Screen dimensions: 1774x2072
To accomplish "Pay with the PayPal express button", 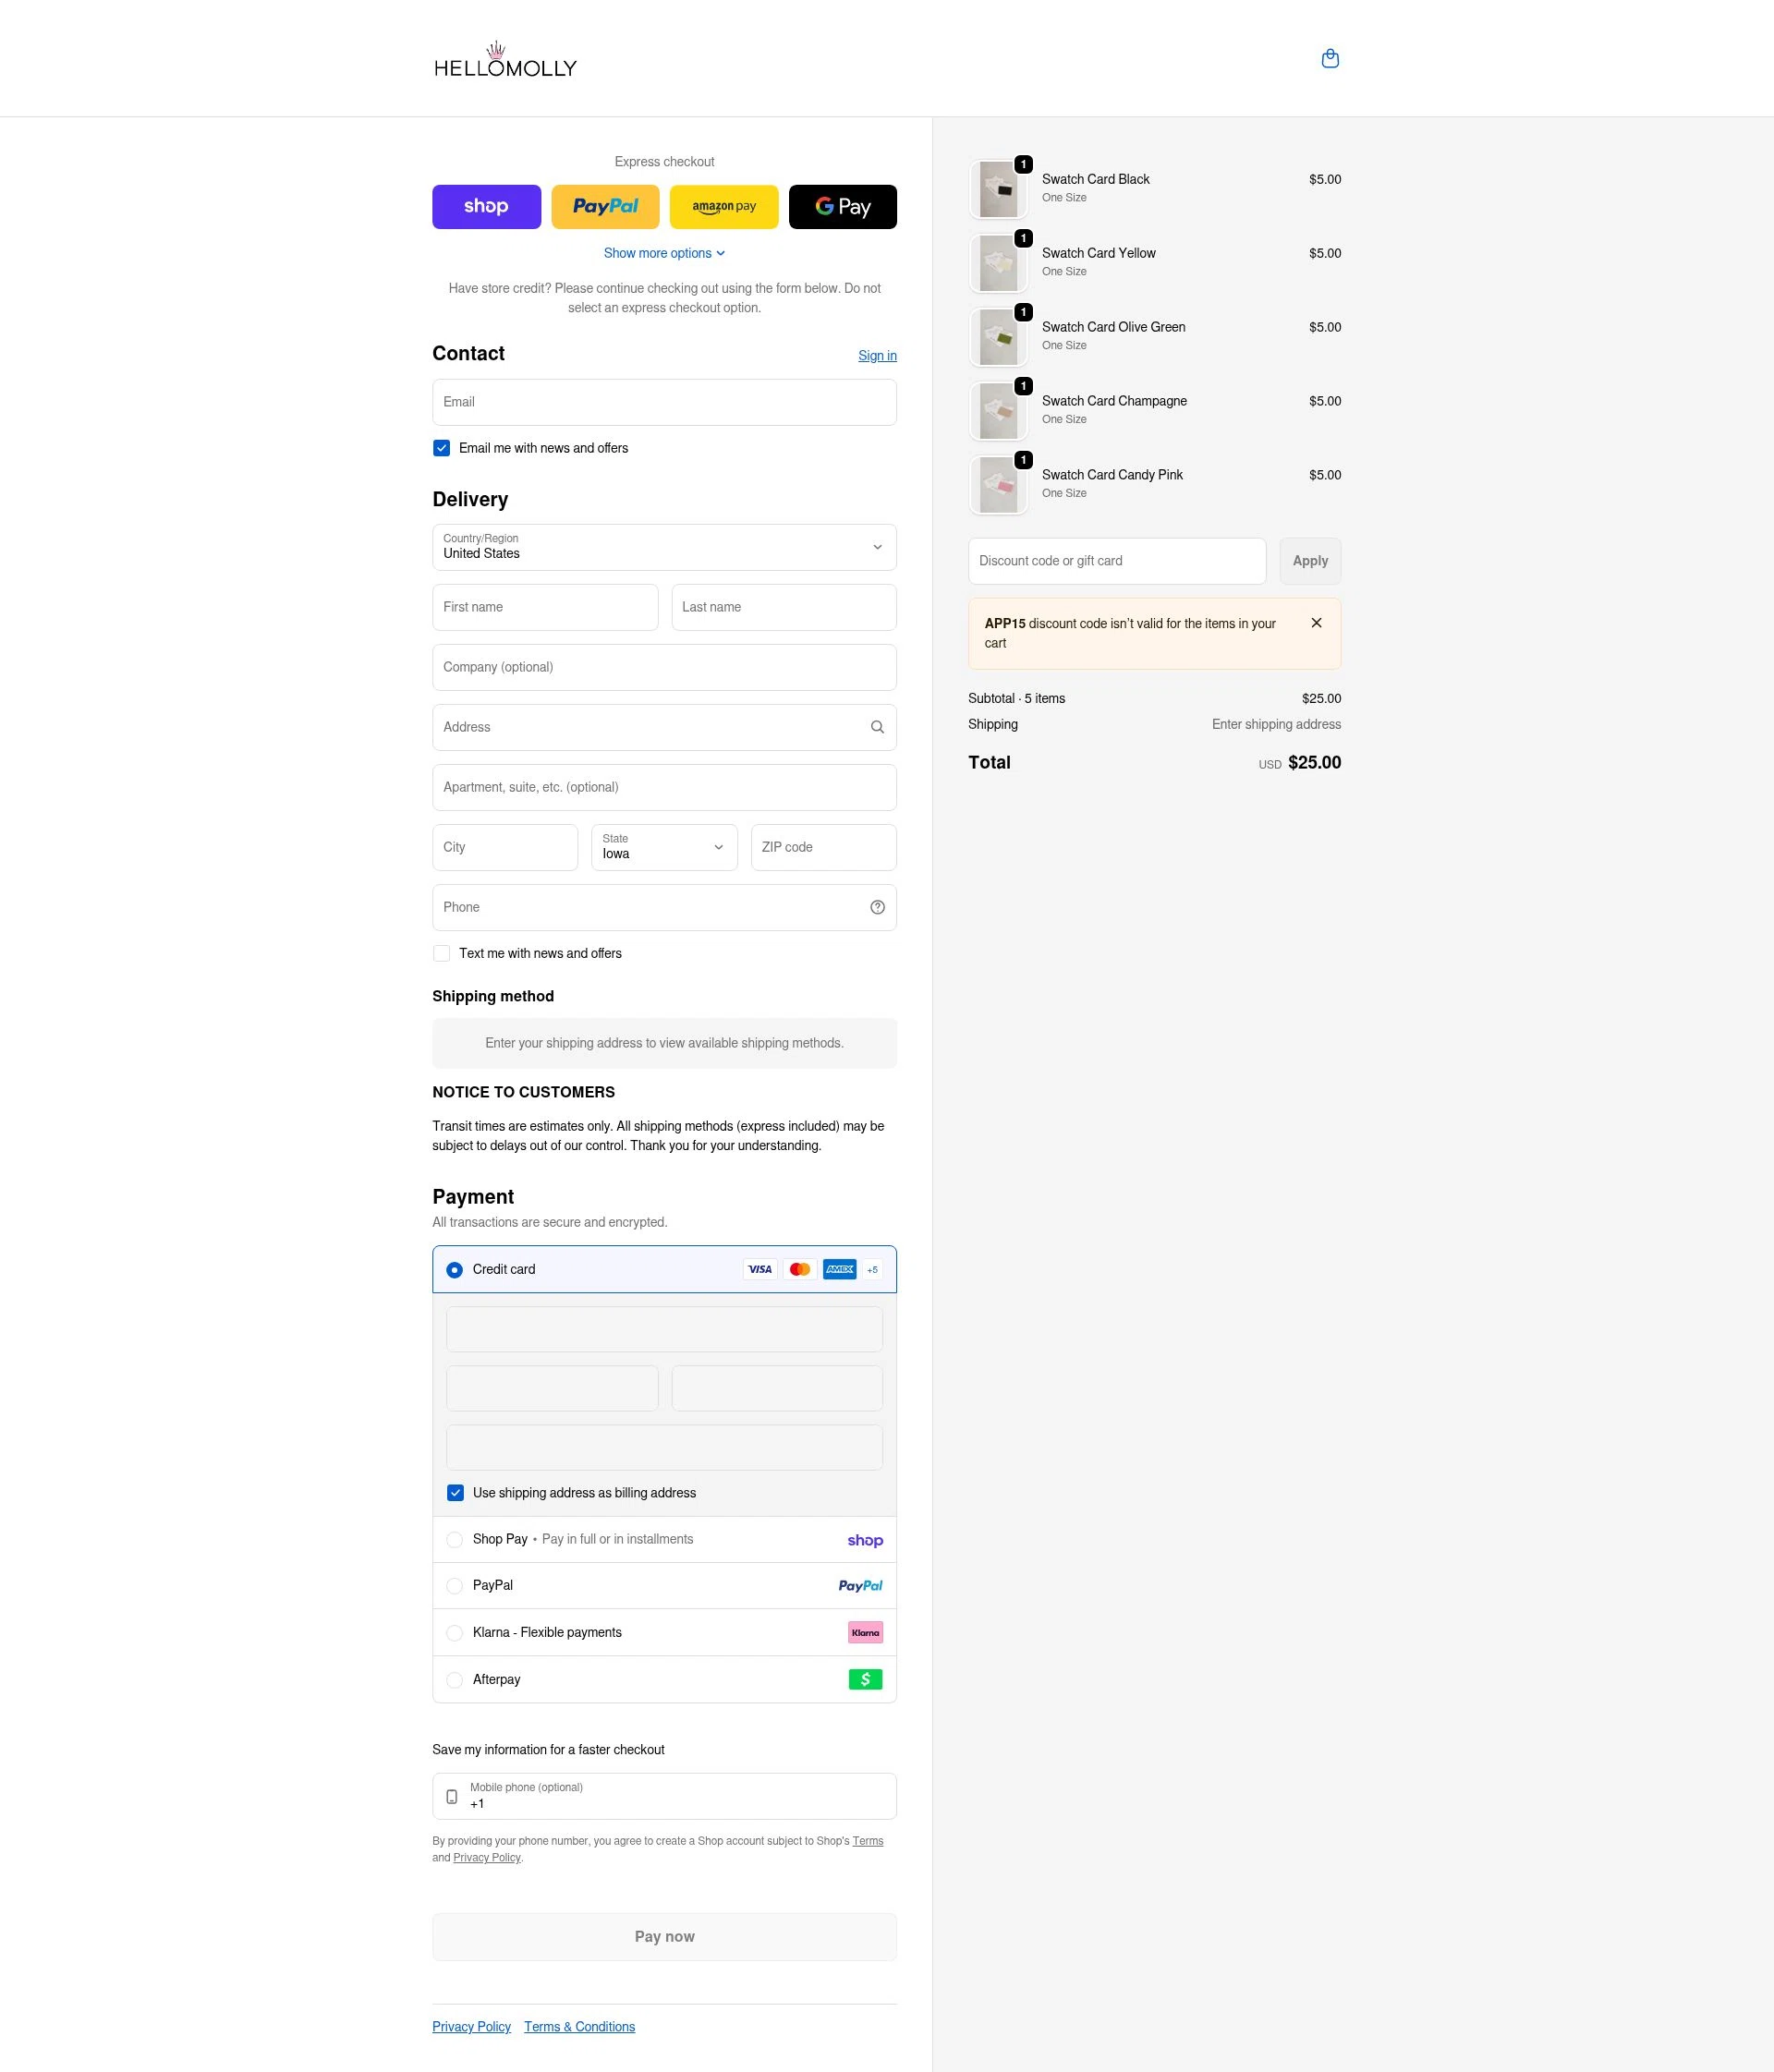I will pyautogui.click(x=605, y=207).
